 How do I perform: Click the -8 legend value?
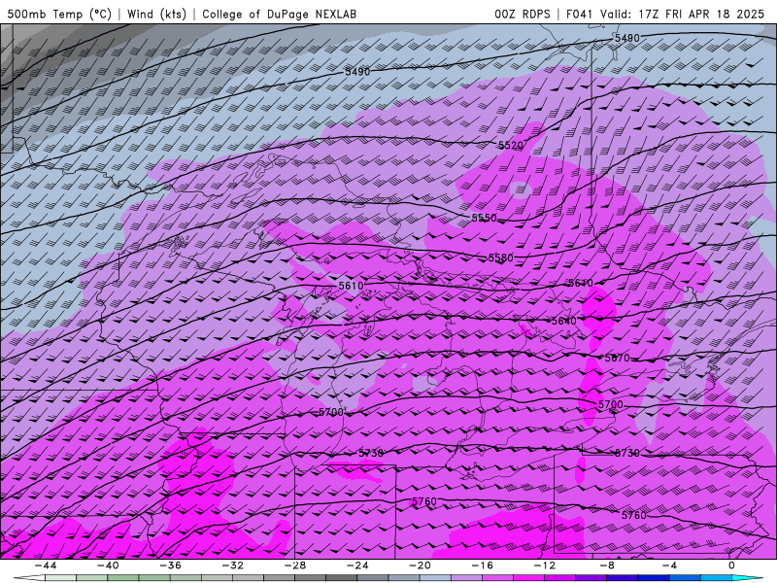click(607, 566)
